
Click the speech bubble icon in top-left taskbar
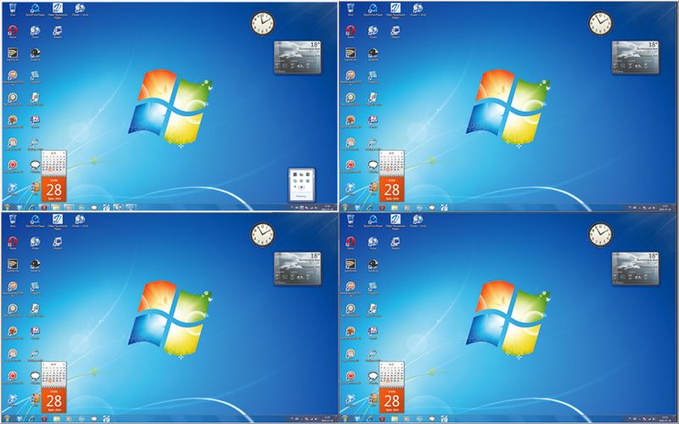(93, 208)
